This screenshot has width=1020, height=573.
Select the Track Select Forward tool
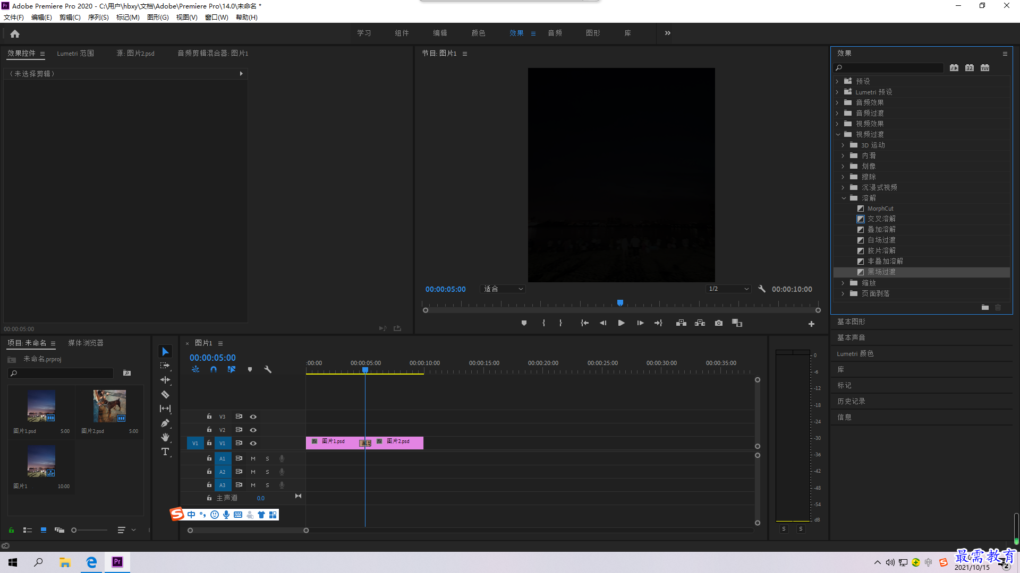coord(165,366)
